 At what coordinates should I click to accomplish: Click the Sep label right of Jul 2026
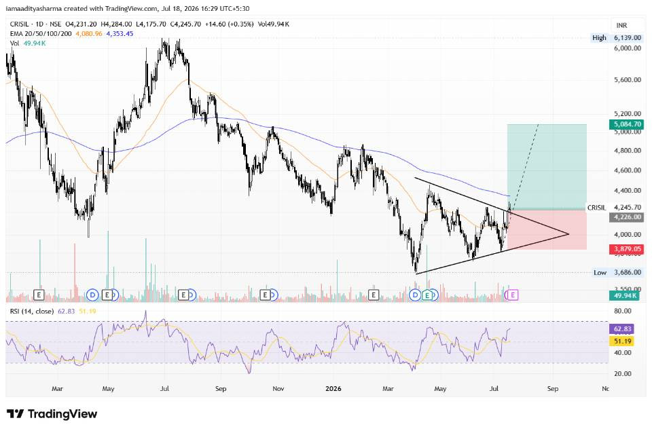(x=552, y=389)
